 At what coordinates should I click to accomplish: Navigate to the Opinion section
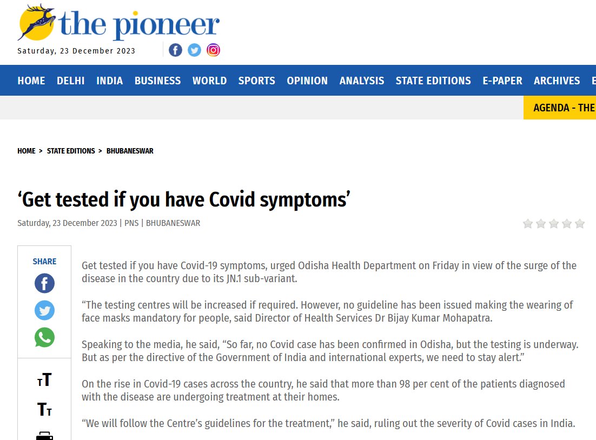(x=307, y=81)
